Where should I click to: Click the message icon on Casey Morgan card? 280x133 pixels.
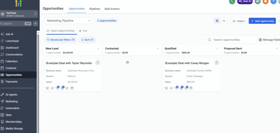tap(171, 88)
